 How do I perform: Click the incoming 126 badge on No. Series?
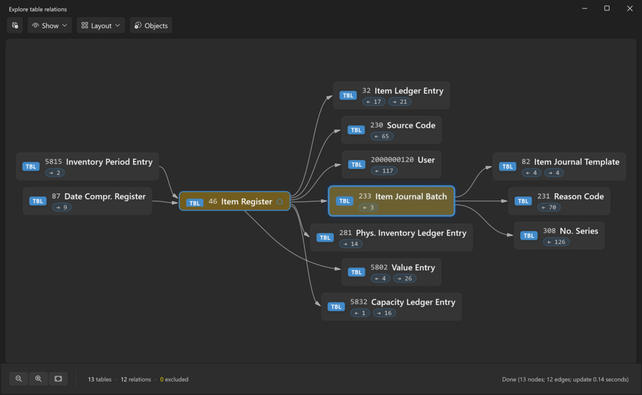[x=556, y=242]
